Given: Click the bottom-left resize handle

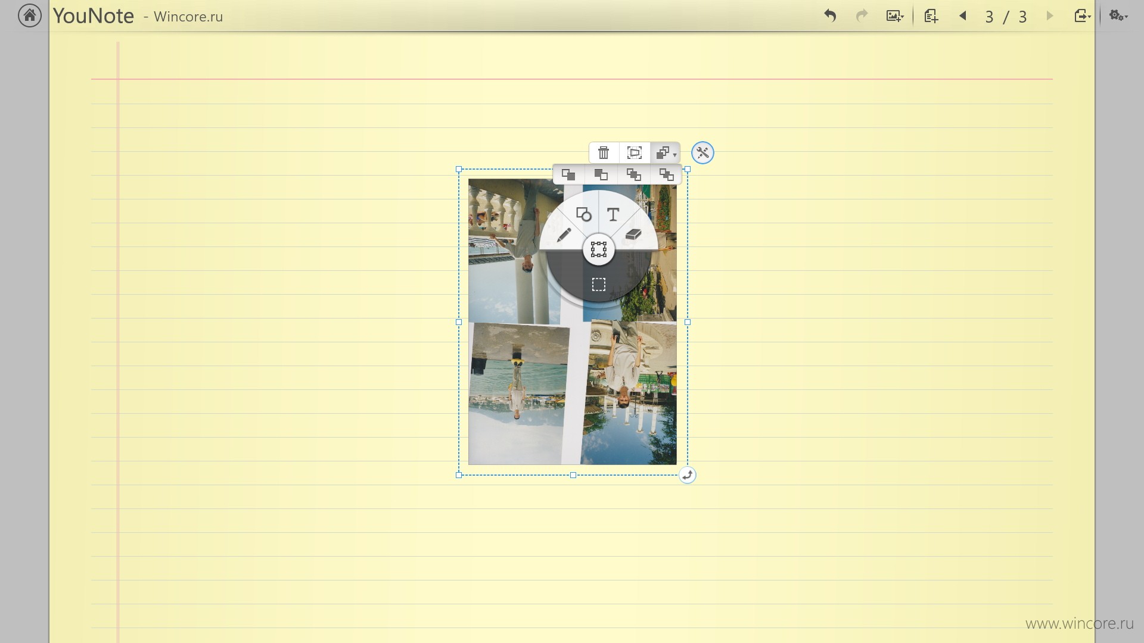Looking at the screenshot, I should tap(459, 475).
